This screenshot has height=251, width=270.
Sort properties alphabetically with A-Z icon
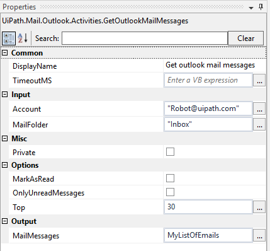coord(23,38)
